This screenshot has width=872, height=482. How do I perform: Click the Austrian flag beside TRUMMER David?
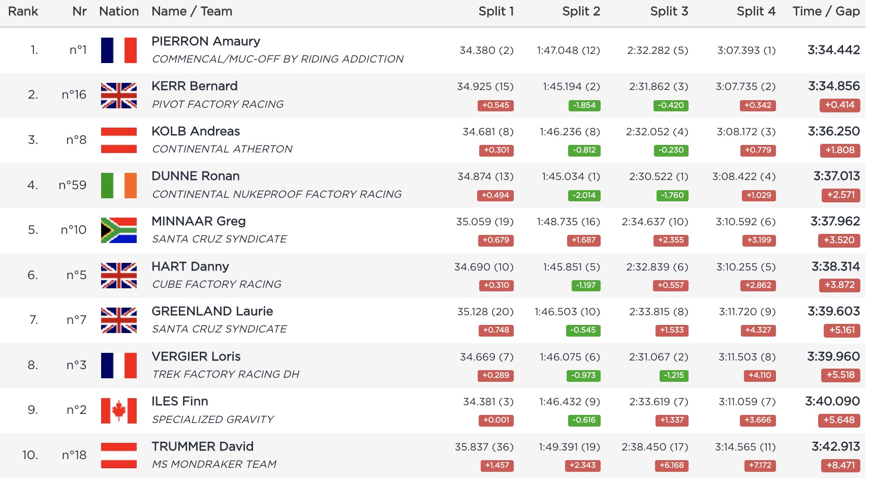click(x=119, y=456)
